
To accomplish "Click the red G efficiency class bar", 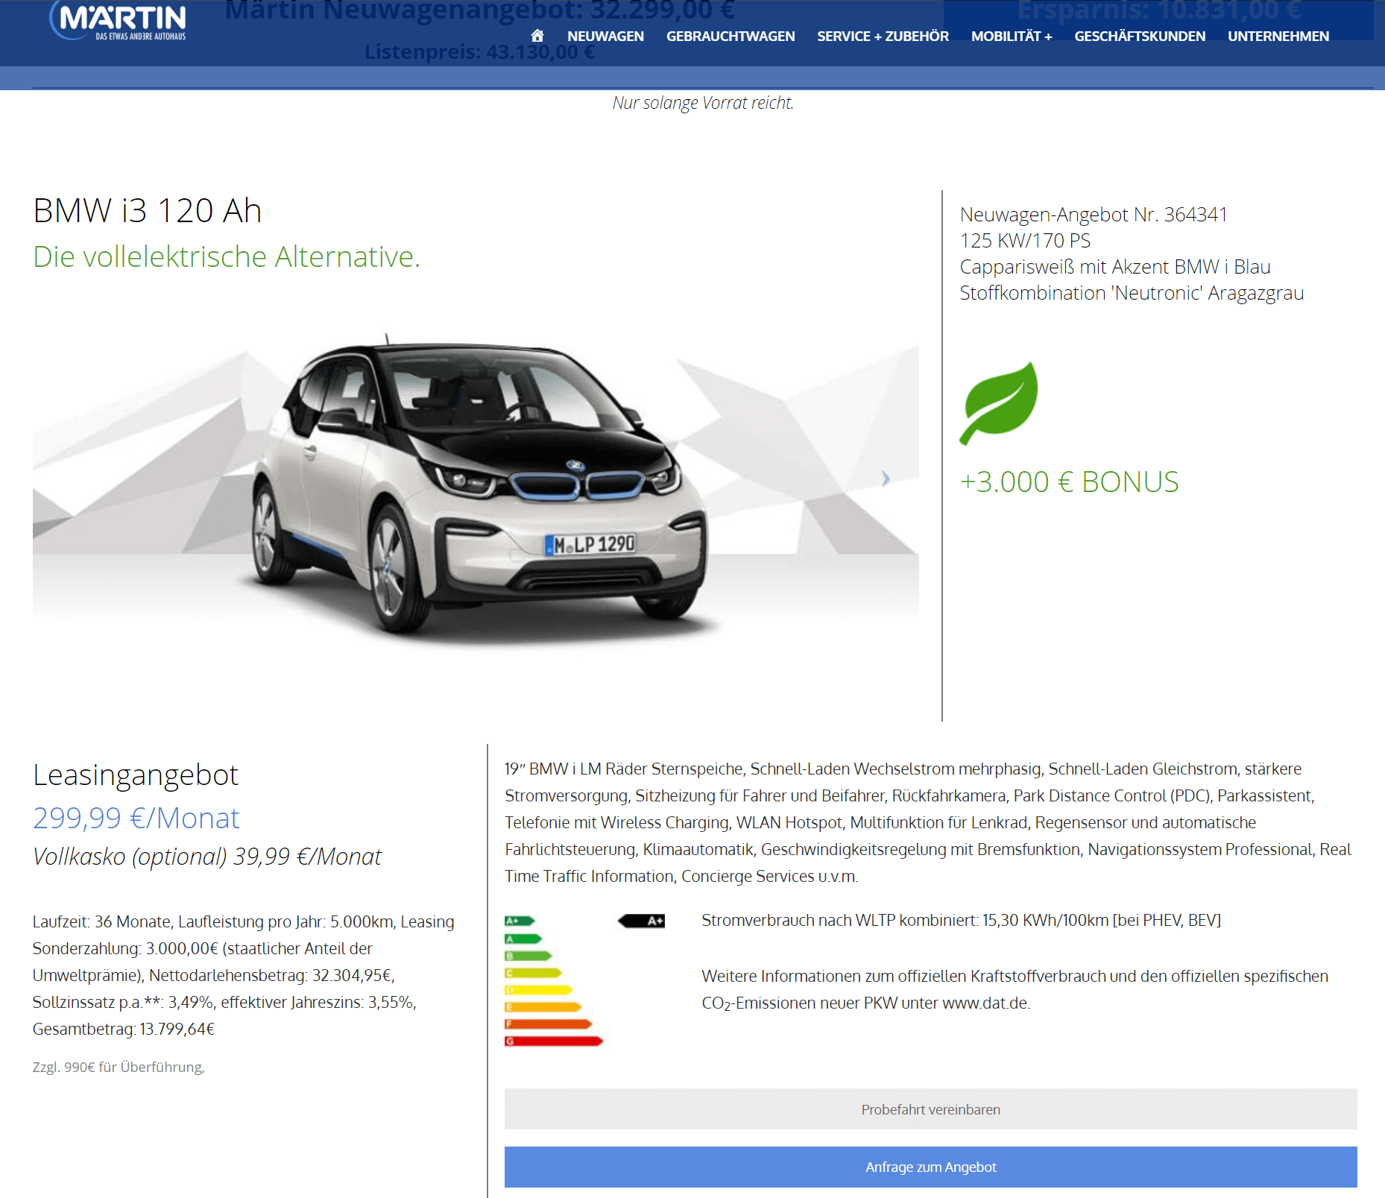I will pos(554,1041).
